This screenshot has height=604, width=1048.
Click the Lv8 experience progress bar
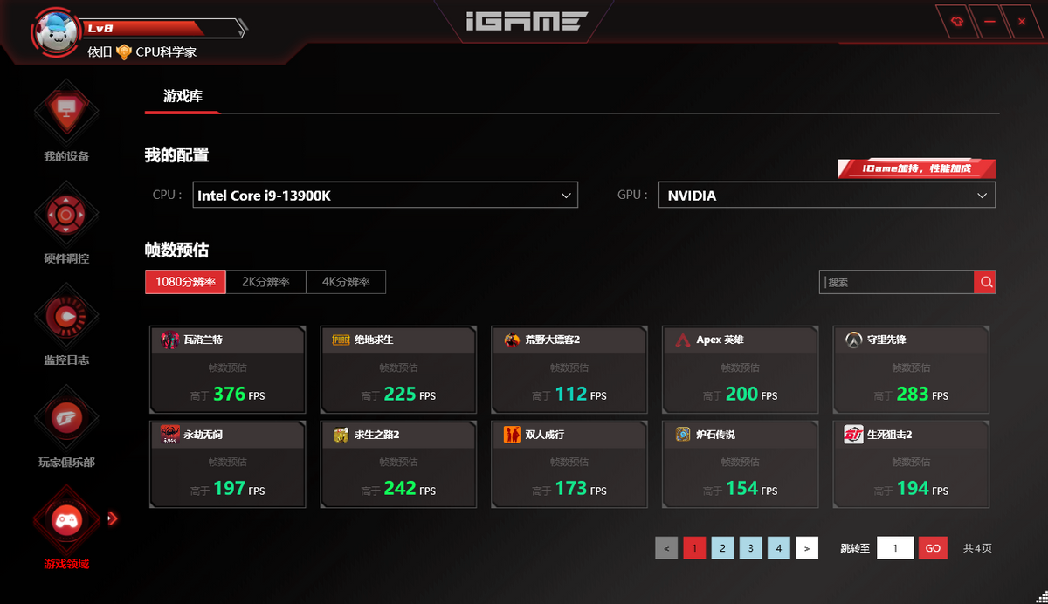point(162,27)
